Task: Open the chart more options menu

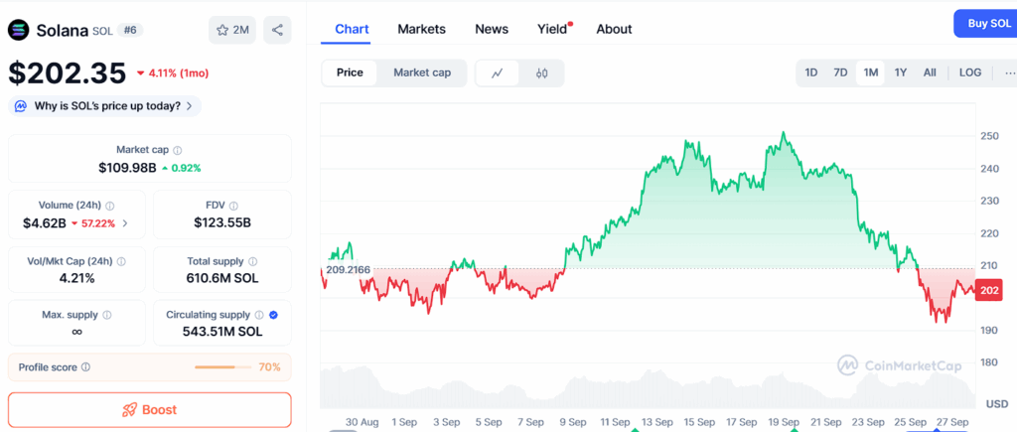Action: tap(1009, 72)
